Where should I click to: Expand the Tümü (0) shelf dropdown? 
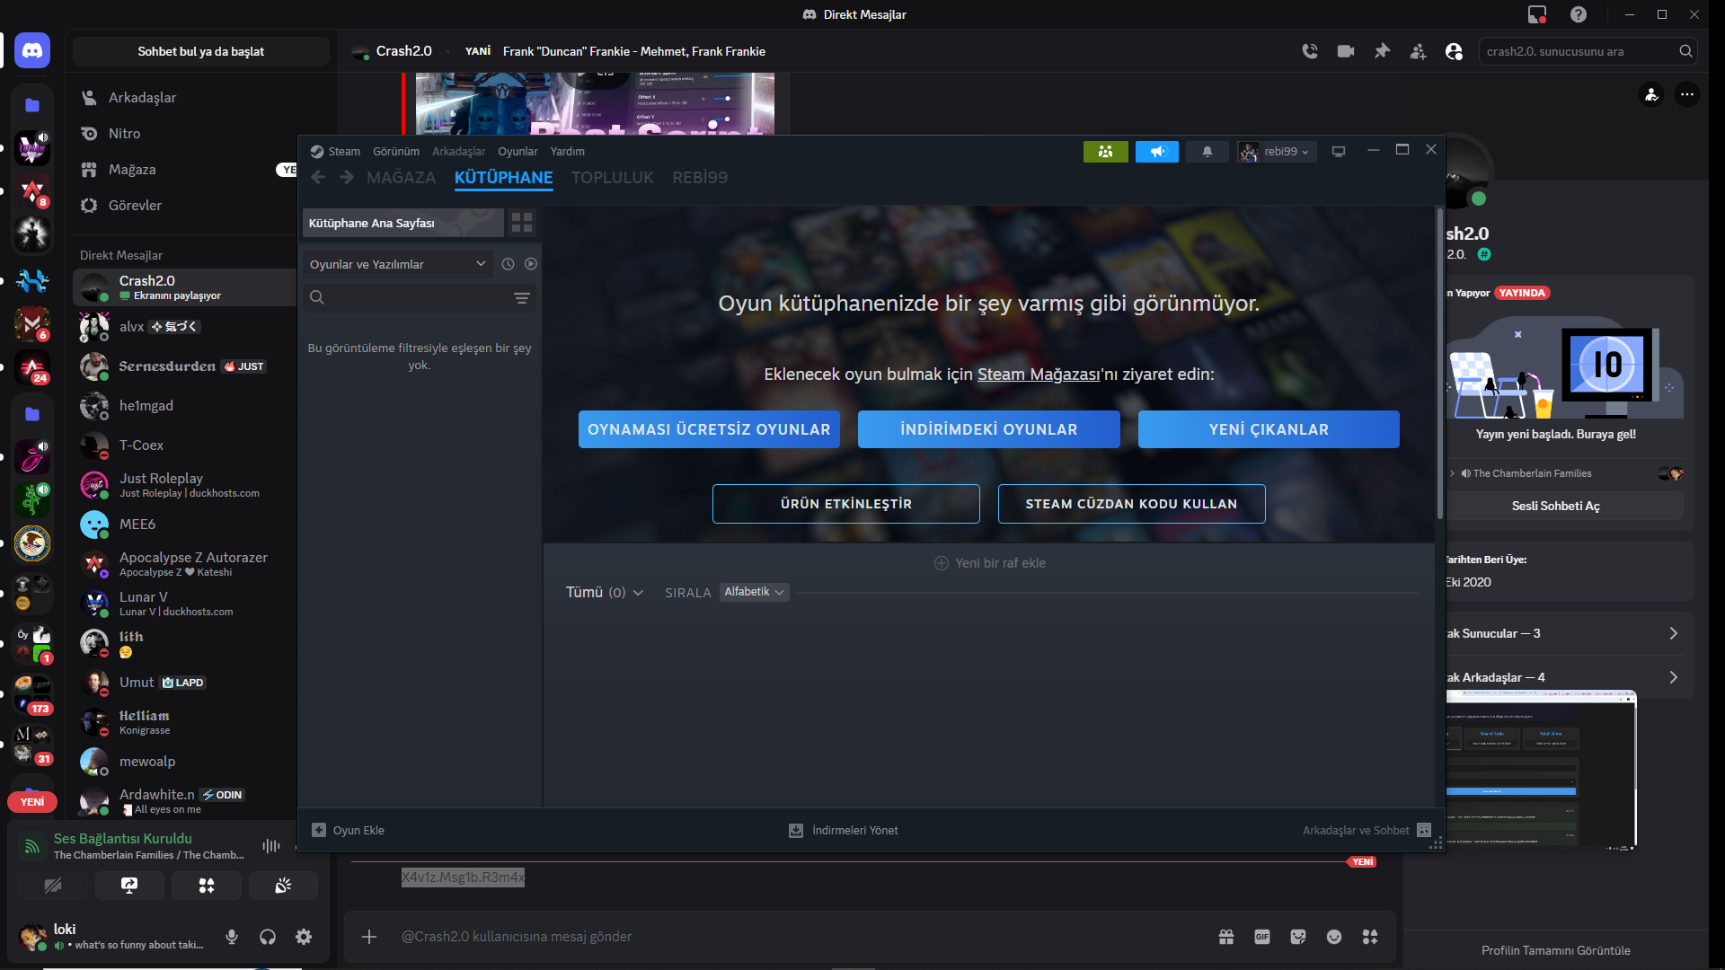coord(605,593)
